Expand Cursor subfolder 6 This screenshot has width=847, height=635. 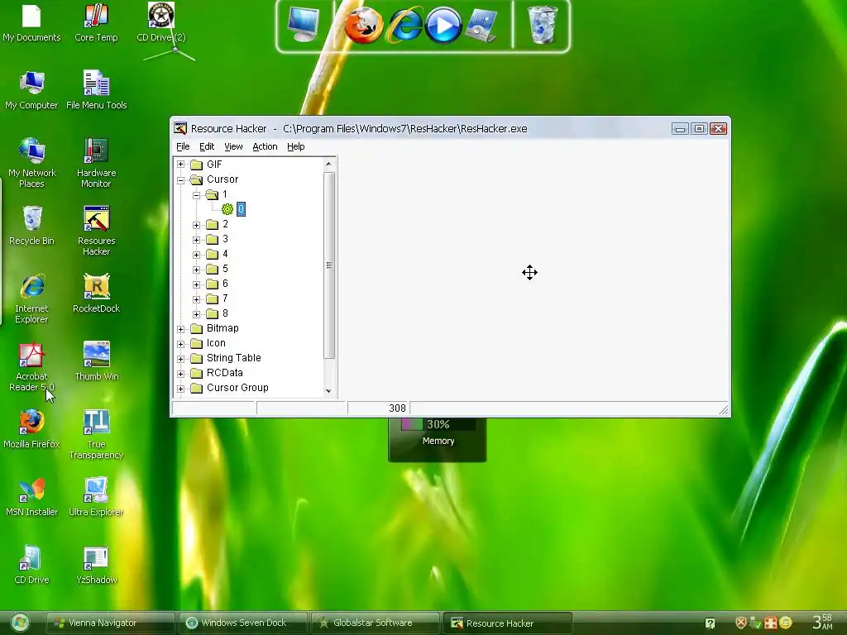point(197,284)
